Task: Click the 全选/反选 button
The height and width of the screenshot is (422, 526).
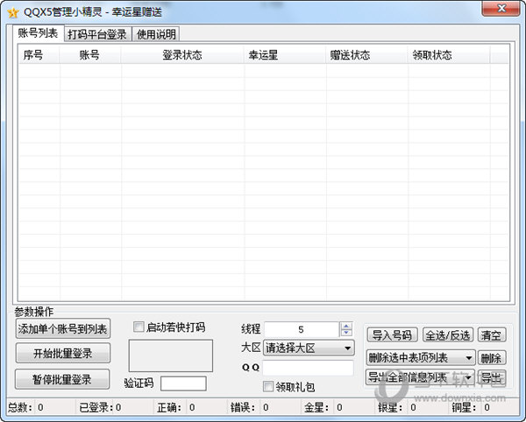Action: pos(448,335)
